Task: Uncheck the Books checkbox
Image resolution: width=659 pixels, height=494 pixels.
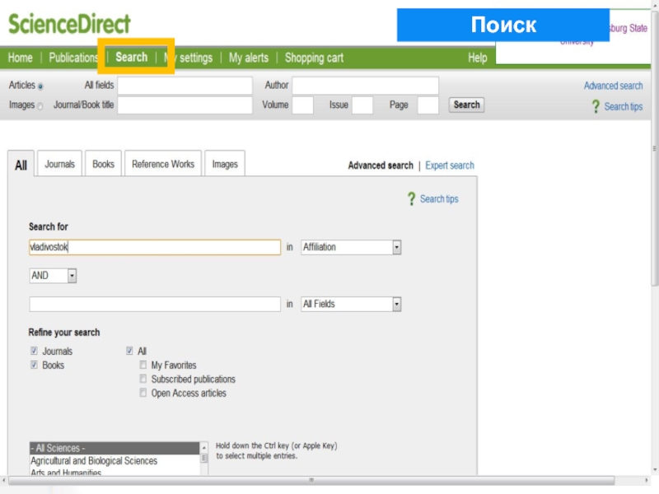Action: click(x=34, y=365)
